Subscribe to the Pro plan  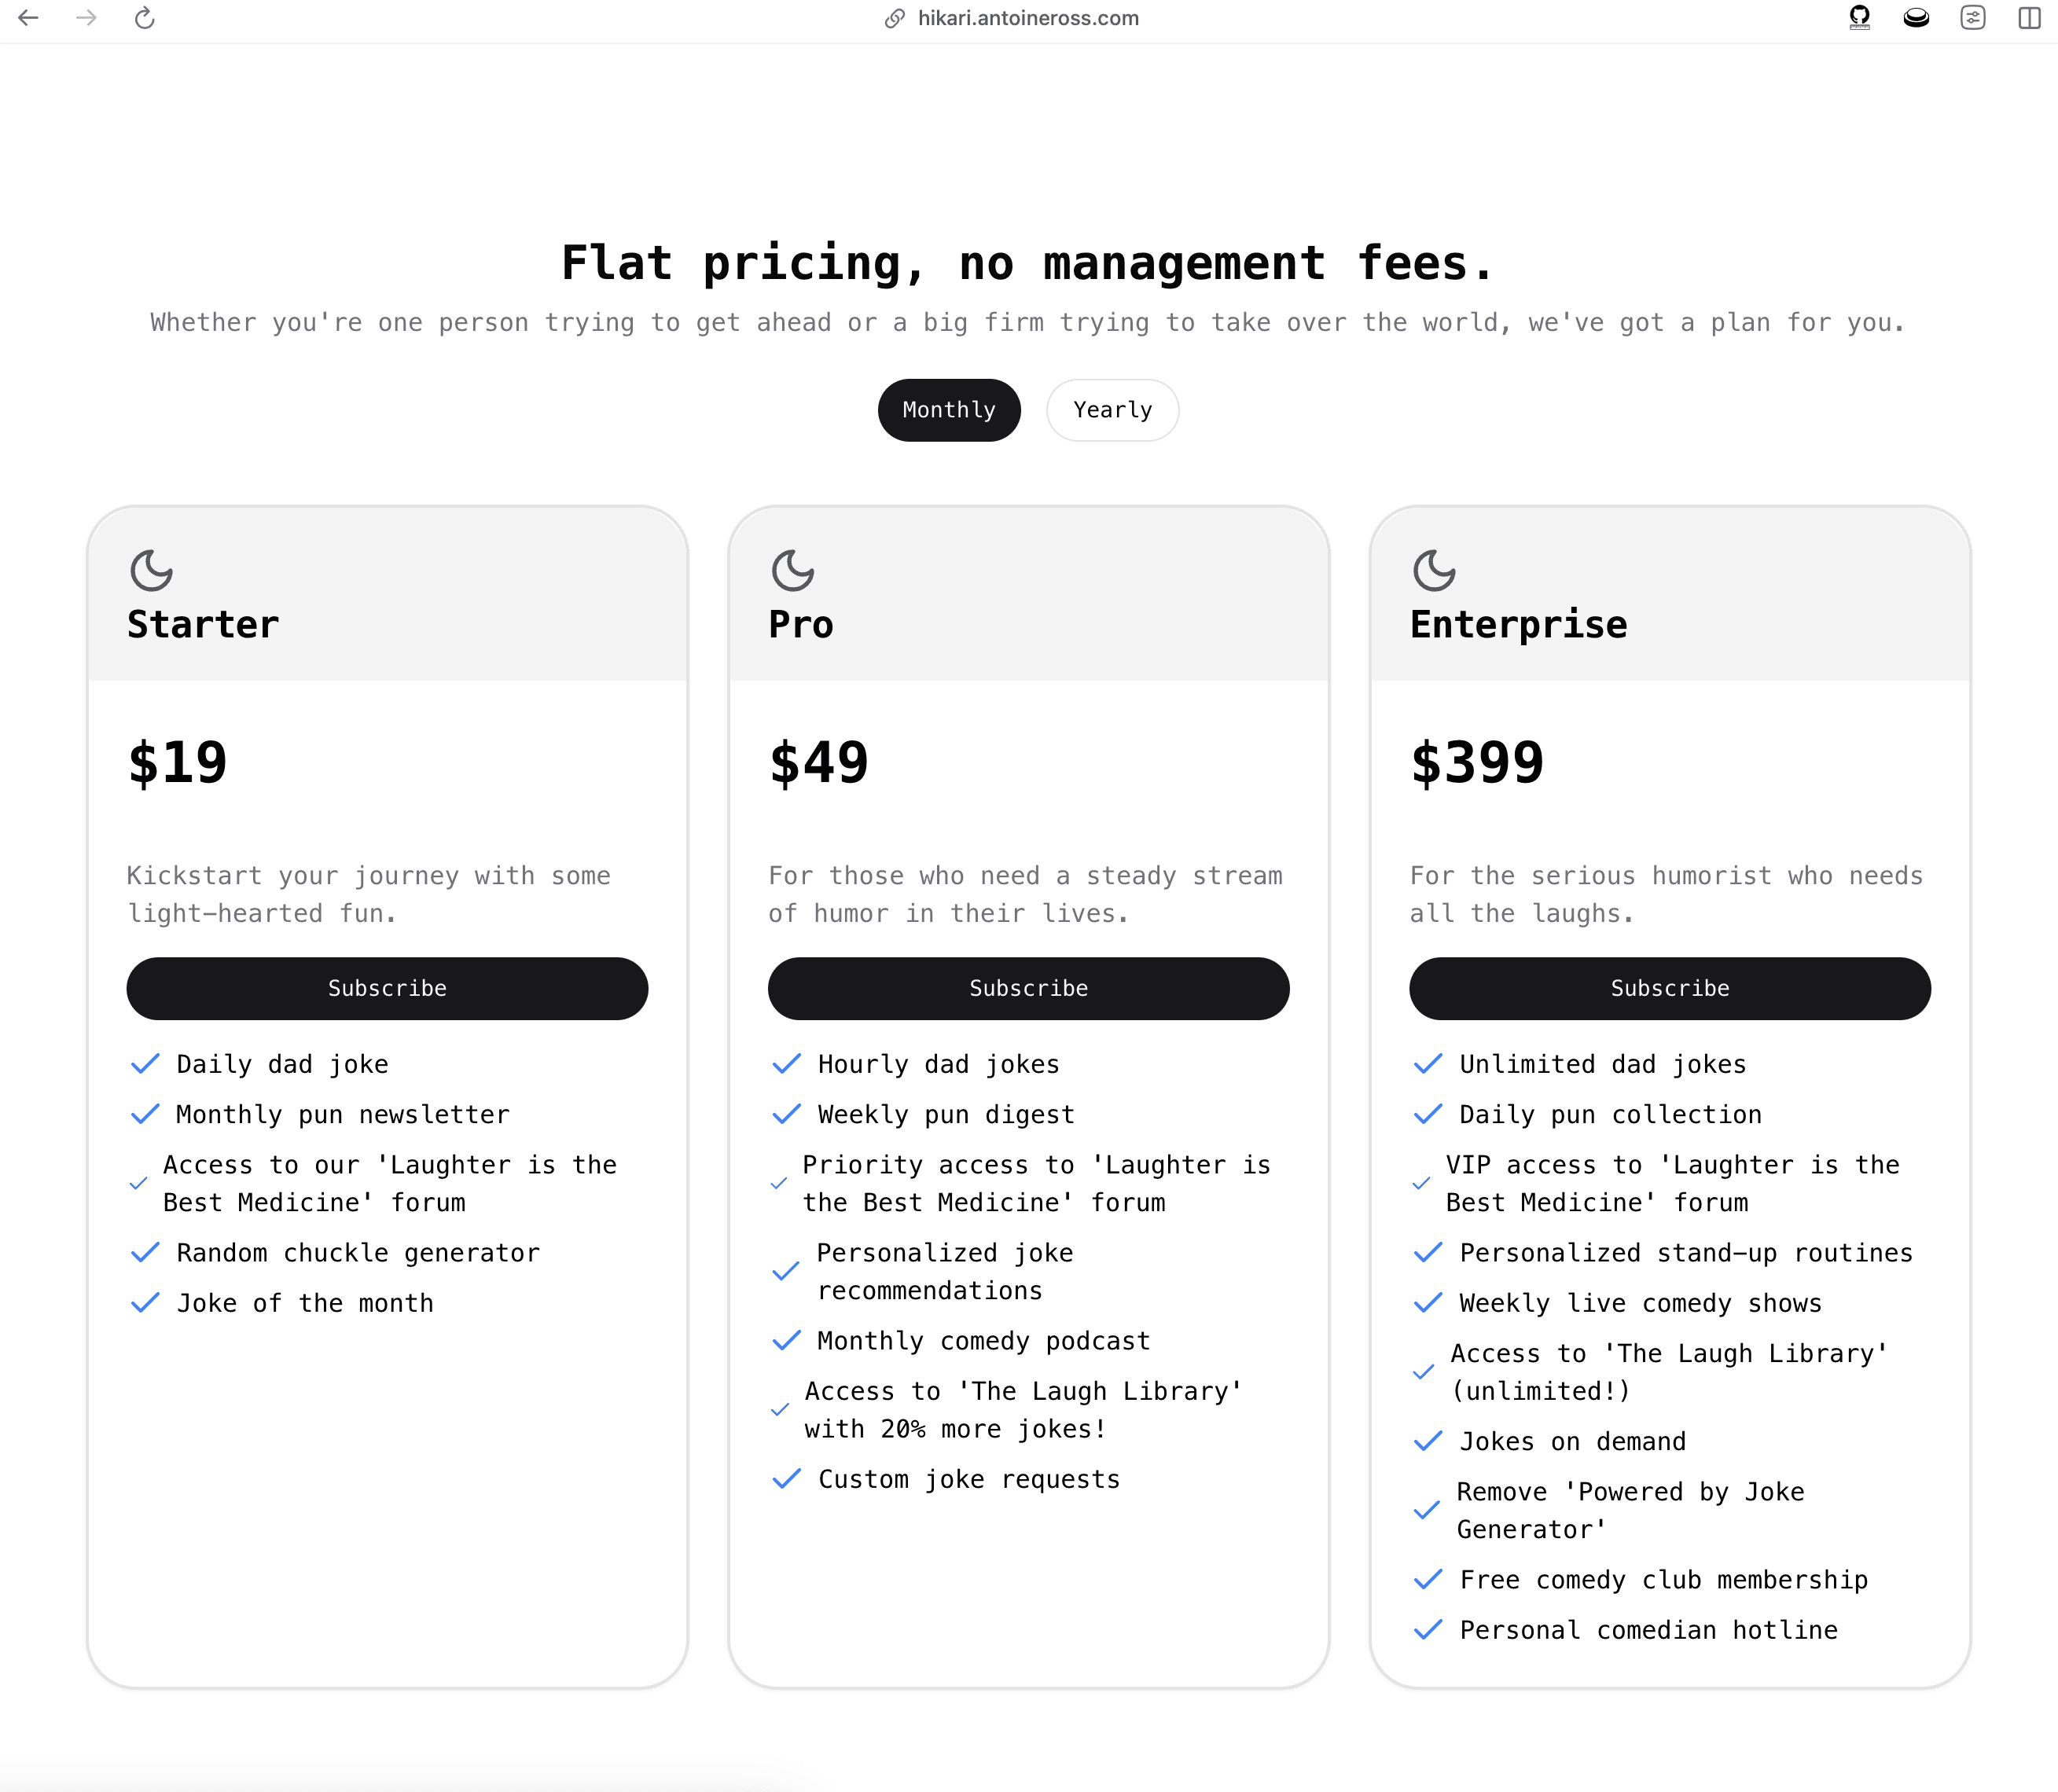click(1028, 988)
